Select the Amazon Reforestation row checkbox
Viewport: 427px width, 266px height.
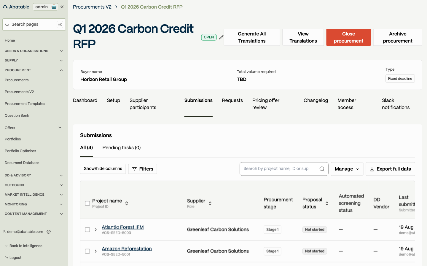tap(87, 251)
